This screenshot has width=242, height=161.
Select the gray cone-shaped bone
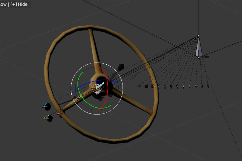click(198, 48)
